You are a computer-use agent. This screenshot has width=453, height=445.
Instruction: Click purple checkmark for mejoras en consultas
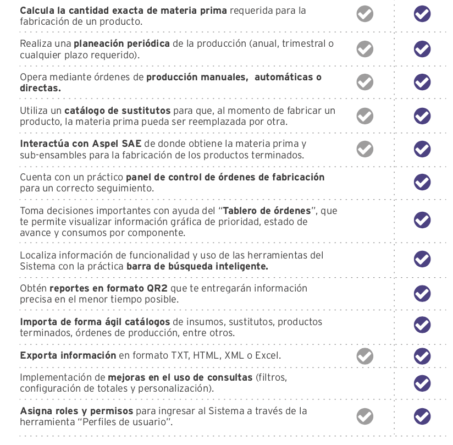[x=422, y=383]
